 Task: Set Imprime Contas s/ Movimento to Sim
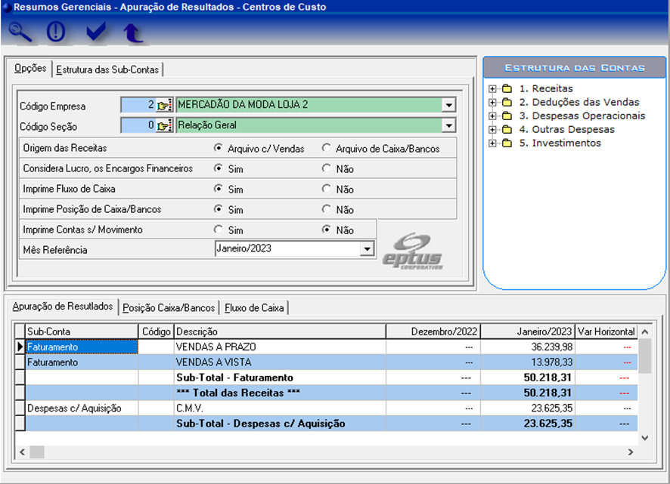[x=219, y=230]
